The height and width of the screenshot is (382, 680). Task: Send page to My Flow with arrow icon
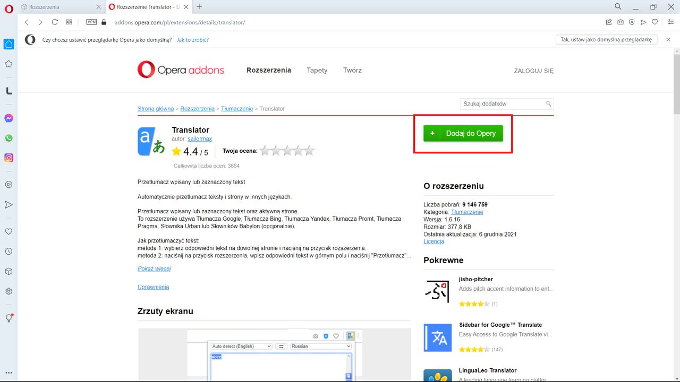coord(643,22)
